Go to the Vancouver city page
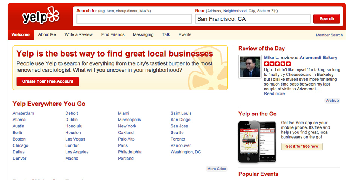The width and height of the screenshot is (354, 180). click(181, 145)
